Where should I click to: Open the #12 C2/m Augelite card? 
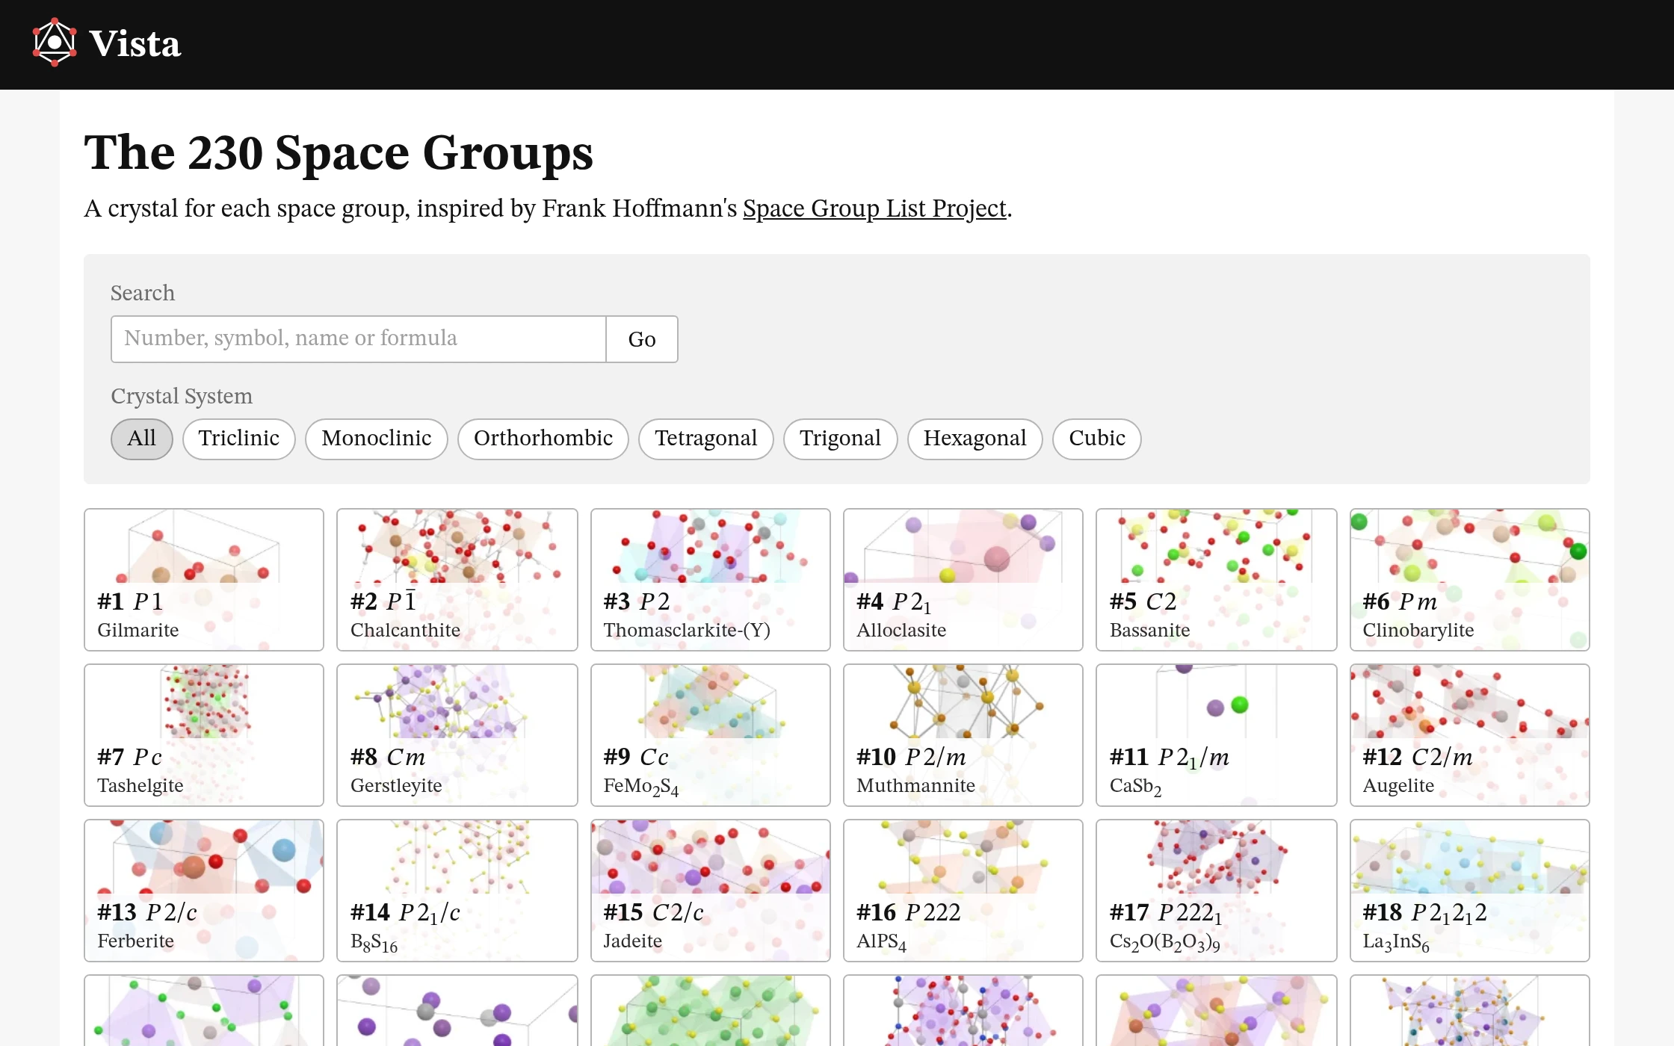coord(1470,735)
